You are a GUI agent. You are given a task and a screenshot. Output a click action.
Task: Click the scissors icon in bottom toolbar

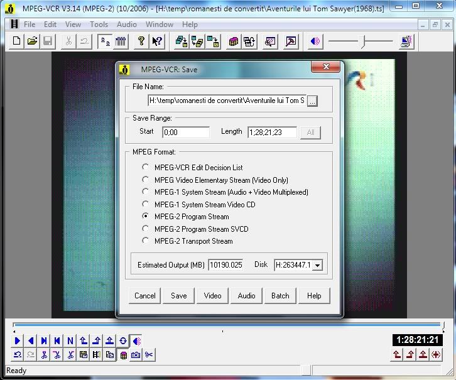(149, 355)
